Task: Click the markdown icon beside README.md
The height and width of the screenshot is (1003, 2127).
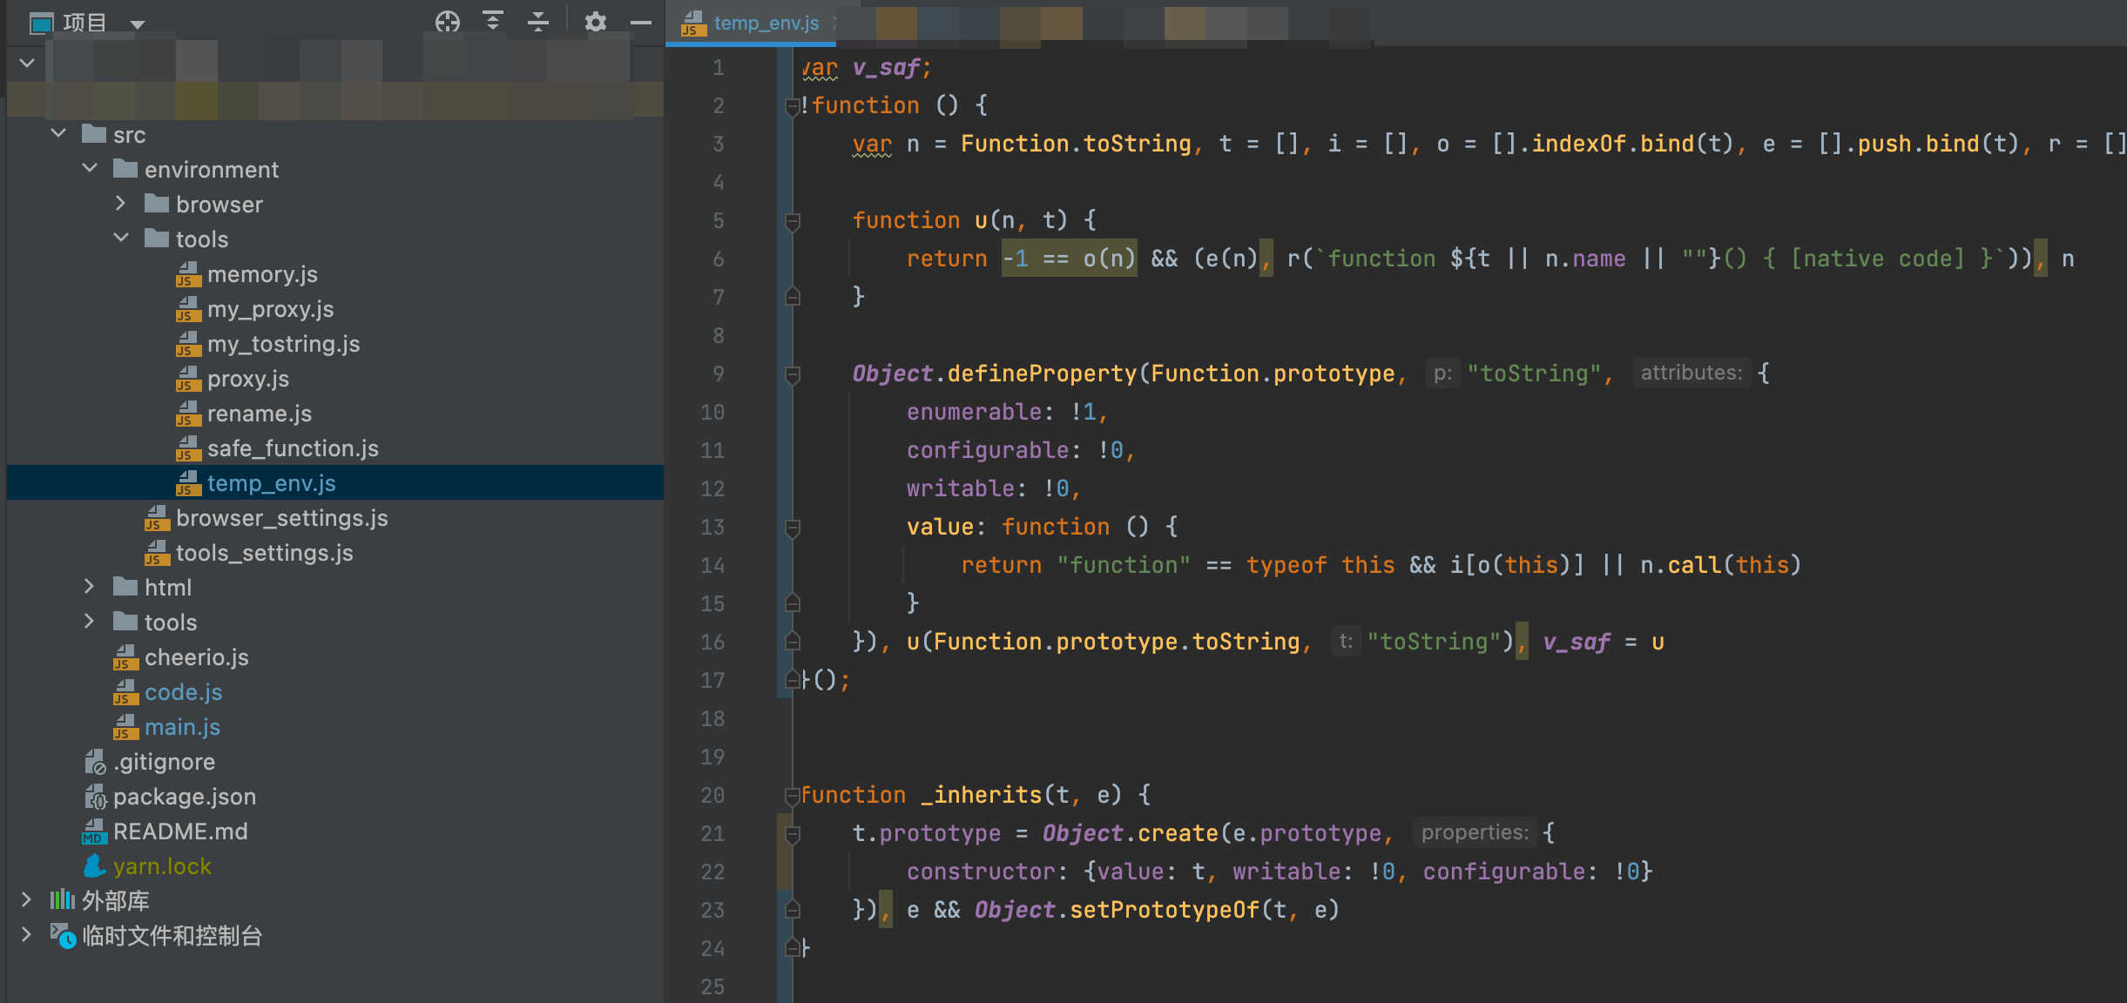Action: (x=94, y=832)
